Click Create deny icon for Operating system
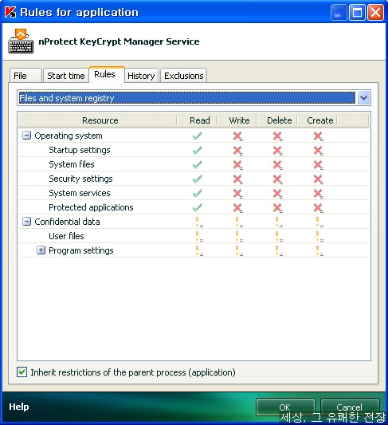The image size is (388, 425). 318,136
